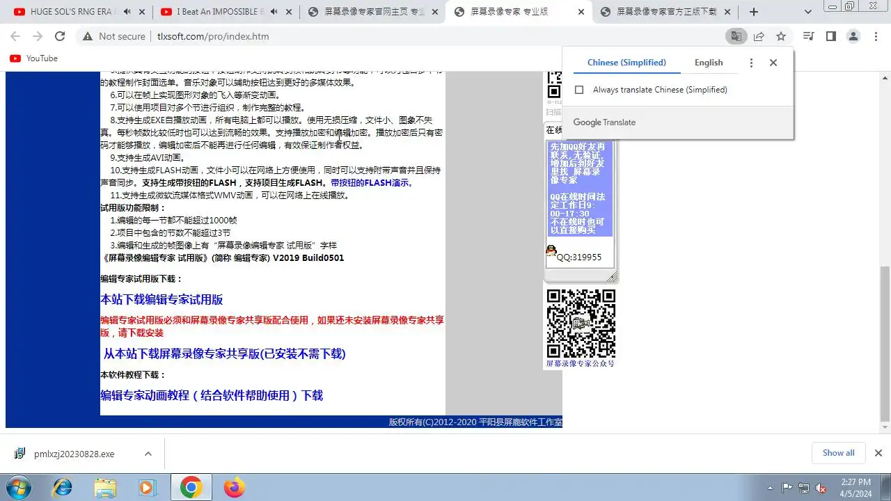Viewport: 891px width, 501px height.
Task: Enable Always translate Chinese (Simplified)
Action: click(x=579, y=90)
